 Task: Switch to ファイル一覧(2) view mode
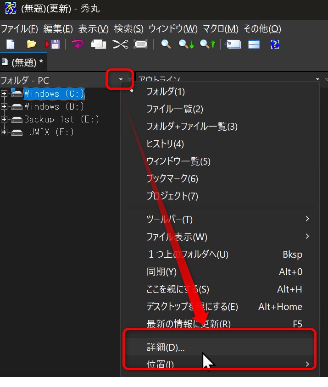[x=174, y=109]
